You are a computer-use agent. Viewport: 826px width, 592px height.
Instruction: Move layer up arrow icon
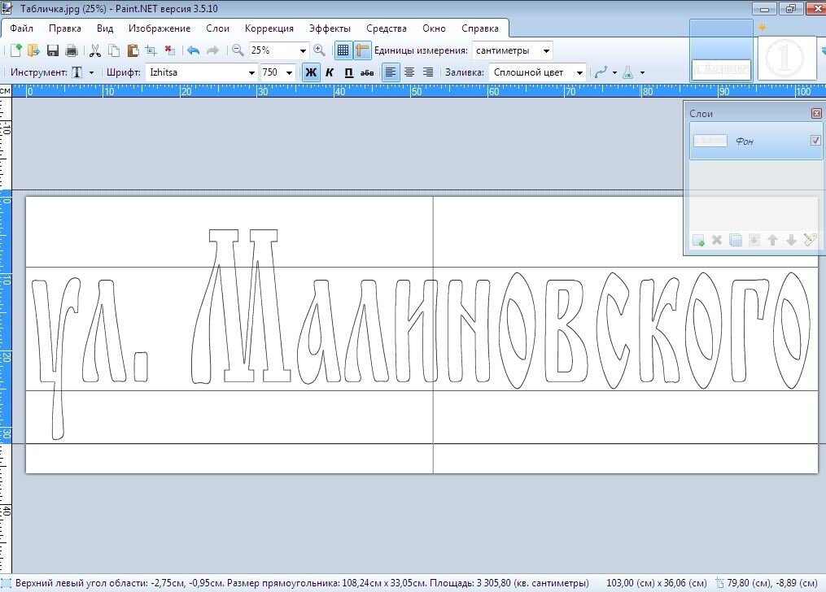point(773,240)
